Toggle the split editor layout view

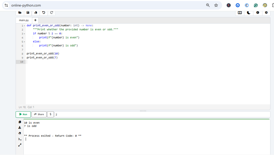(240, 13)
